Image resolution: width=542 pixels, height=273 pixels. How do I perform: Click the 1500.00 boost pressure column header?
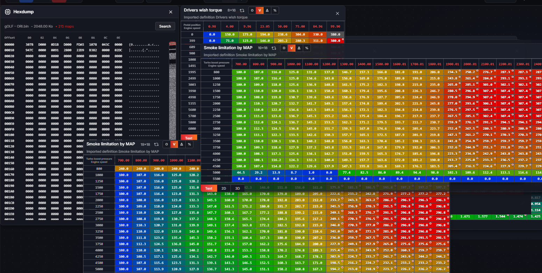click(x=382, y=64)
